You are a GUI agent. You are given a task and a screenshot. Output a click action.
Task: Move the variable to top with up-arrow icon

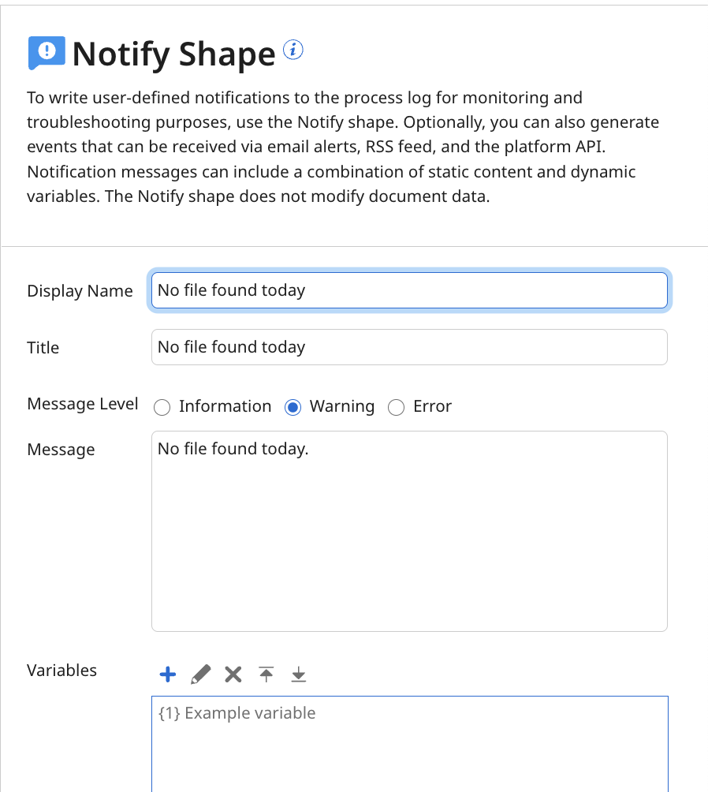point(266,674)
